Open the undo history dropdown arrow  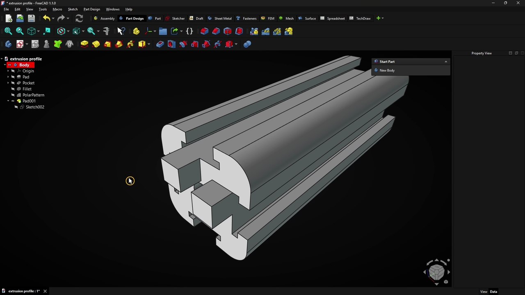click(53, 18)
